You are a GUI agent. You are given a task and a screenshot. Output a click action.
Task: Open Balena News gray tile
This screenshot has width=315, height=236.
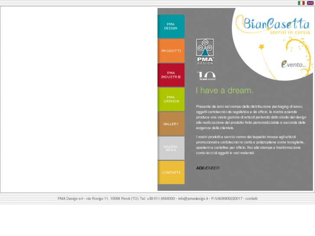[171, 148]
